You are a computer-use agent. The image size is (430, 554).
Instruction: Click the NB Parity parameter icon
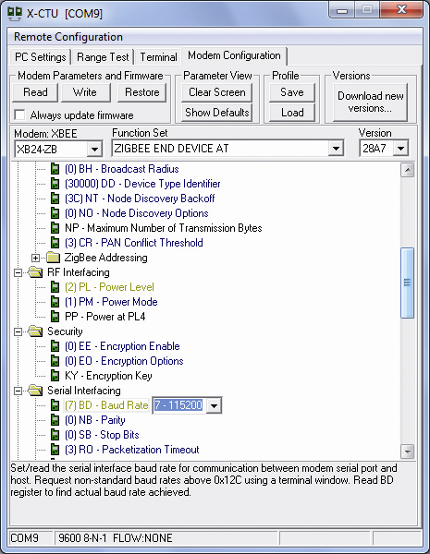pos(55,420)
